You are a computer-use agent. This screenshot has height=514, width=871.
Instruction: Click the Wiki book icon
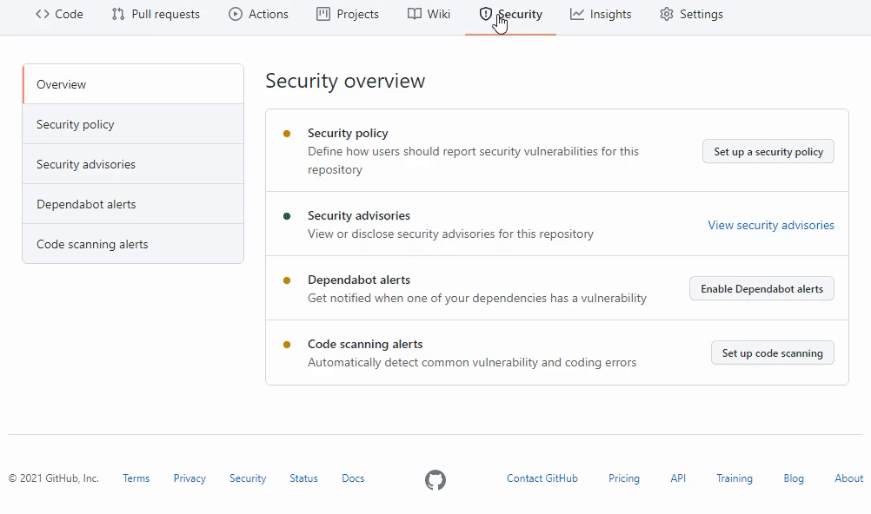click(x=415, y=14)
